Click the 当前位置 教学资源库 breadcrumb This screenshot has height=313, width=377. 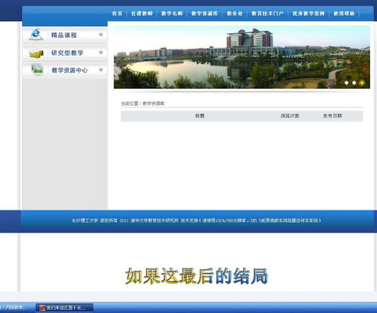pos(143,103)
